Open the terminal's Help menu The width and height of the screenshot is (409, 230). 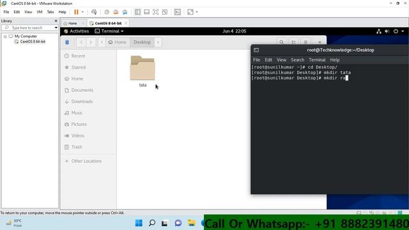point(335,60)
